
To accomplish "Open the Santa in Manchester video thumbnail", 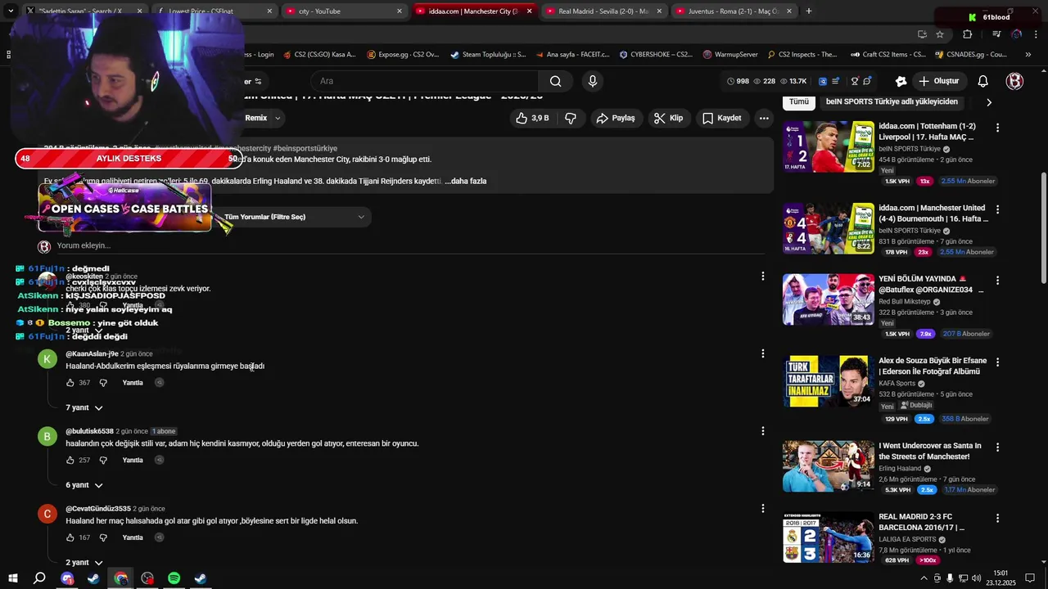I will 829,466.
